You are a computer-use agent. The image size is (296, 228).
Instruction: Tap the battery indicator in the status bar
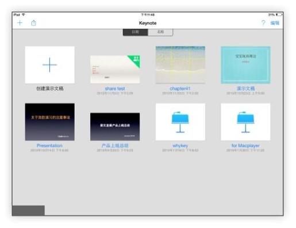[x=279, y=14]
